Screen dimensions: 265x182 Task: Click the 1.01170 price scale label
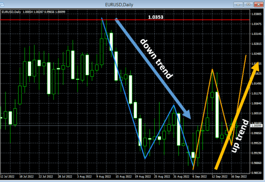(257, 93)
